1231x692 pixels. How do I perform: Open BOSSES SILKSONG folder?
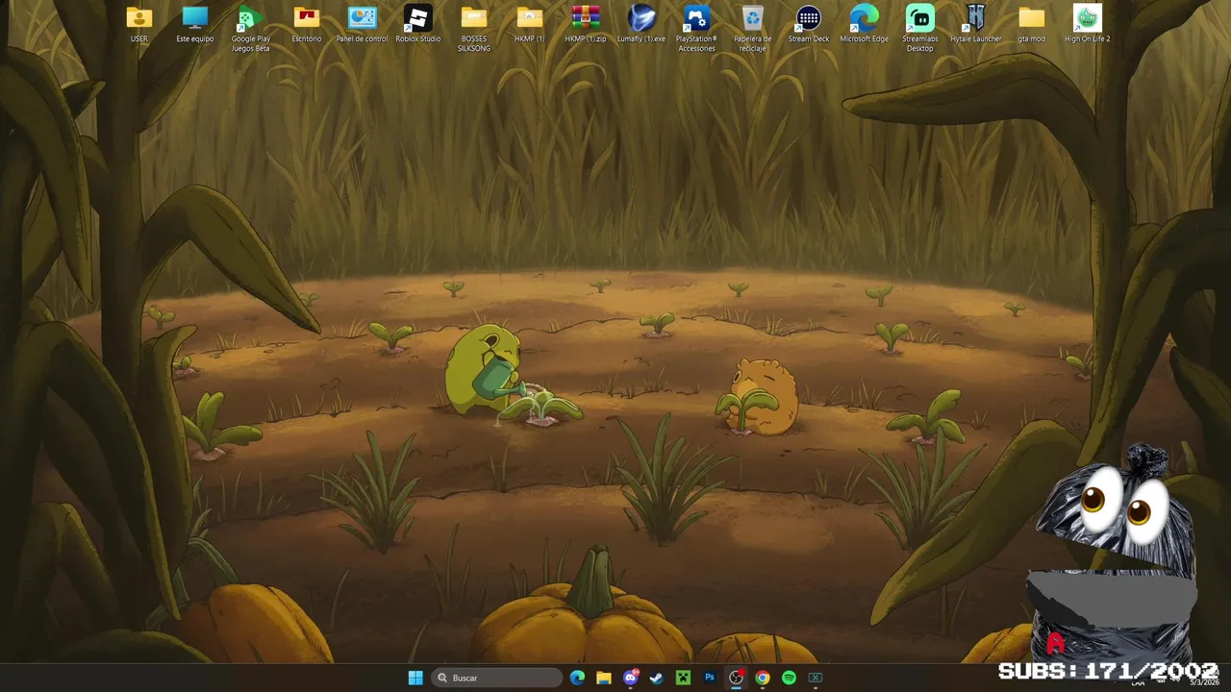point(473,29)
